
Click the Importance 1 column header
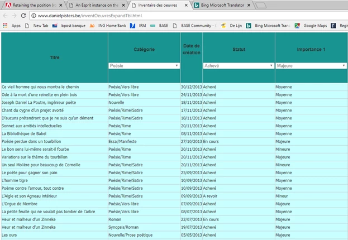[x=311, y=49]
